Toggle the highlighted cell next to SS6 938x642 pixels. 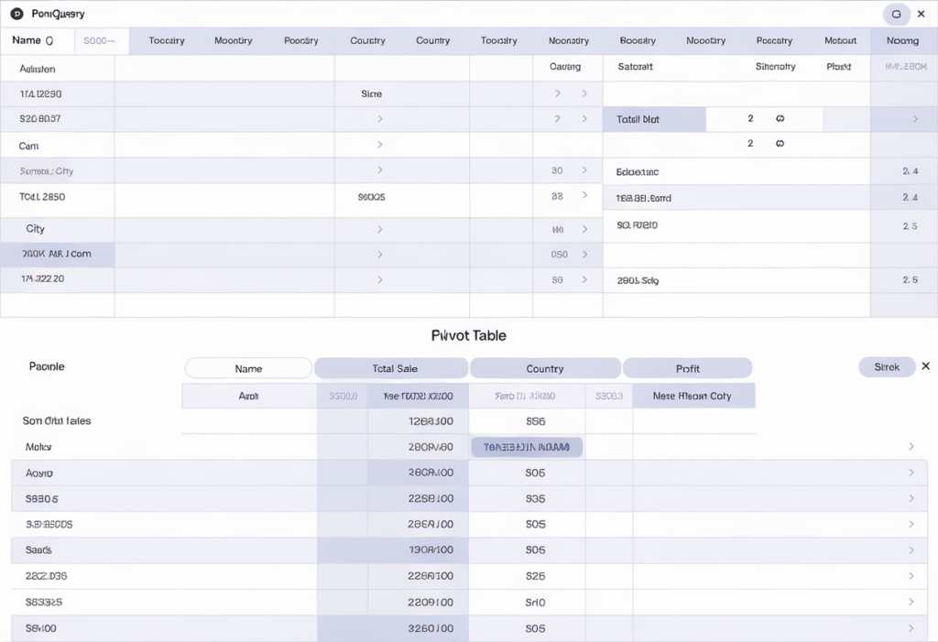[527, 447]
